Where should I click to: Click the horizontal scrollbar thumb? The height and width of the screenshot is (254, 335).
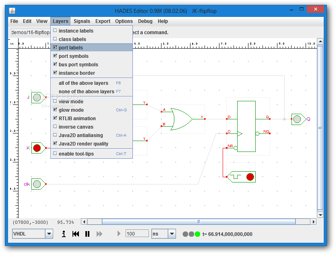pyautogui.click(x=199, y=222)
